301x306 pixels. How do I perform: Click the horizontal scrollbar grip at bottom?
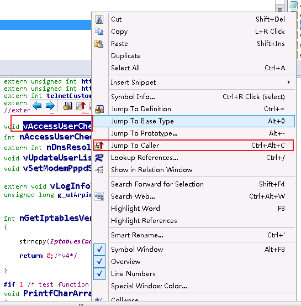pos(81,304)
